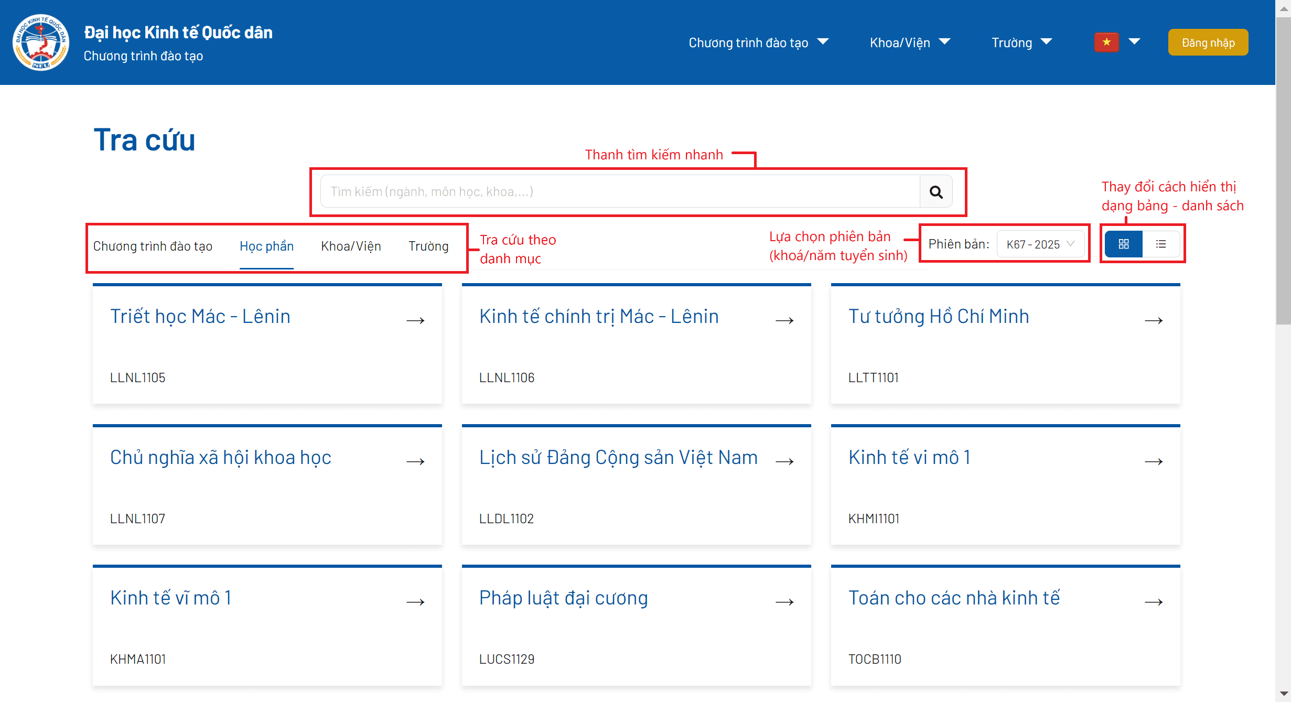Click arrow on Tư tưởng Hồ Chí Minh card

1154,320
